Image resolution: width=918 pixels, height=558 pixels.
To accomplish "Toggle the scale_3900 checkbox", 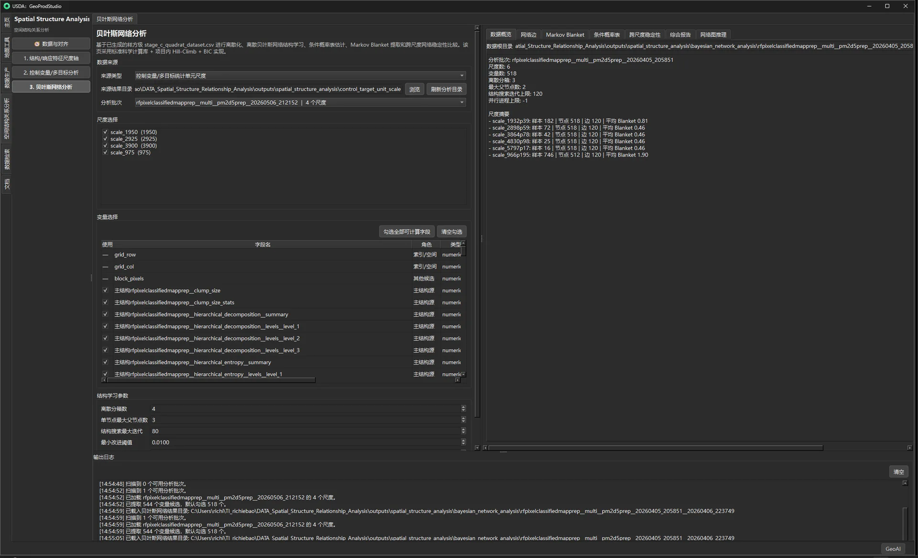I will (x=105, y=145).
